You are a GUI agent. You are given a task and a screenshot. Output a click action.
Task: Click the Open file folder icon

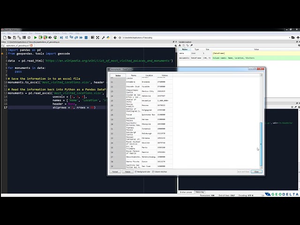pyautogui.click(x=9, y=37)
